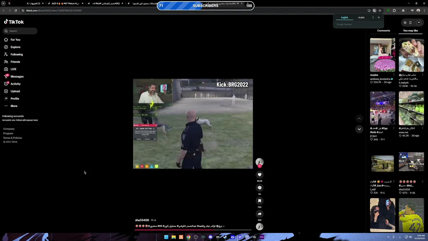Reload the page
The width and height of the screenshot is (428, 241).
[15, 10]
